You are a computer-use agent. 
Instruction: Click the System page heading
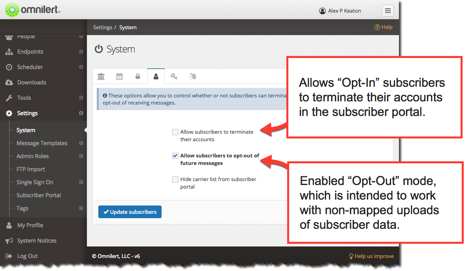(121, 49)
